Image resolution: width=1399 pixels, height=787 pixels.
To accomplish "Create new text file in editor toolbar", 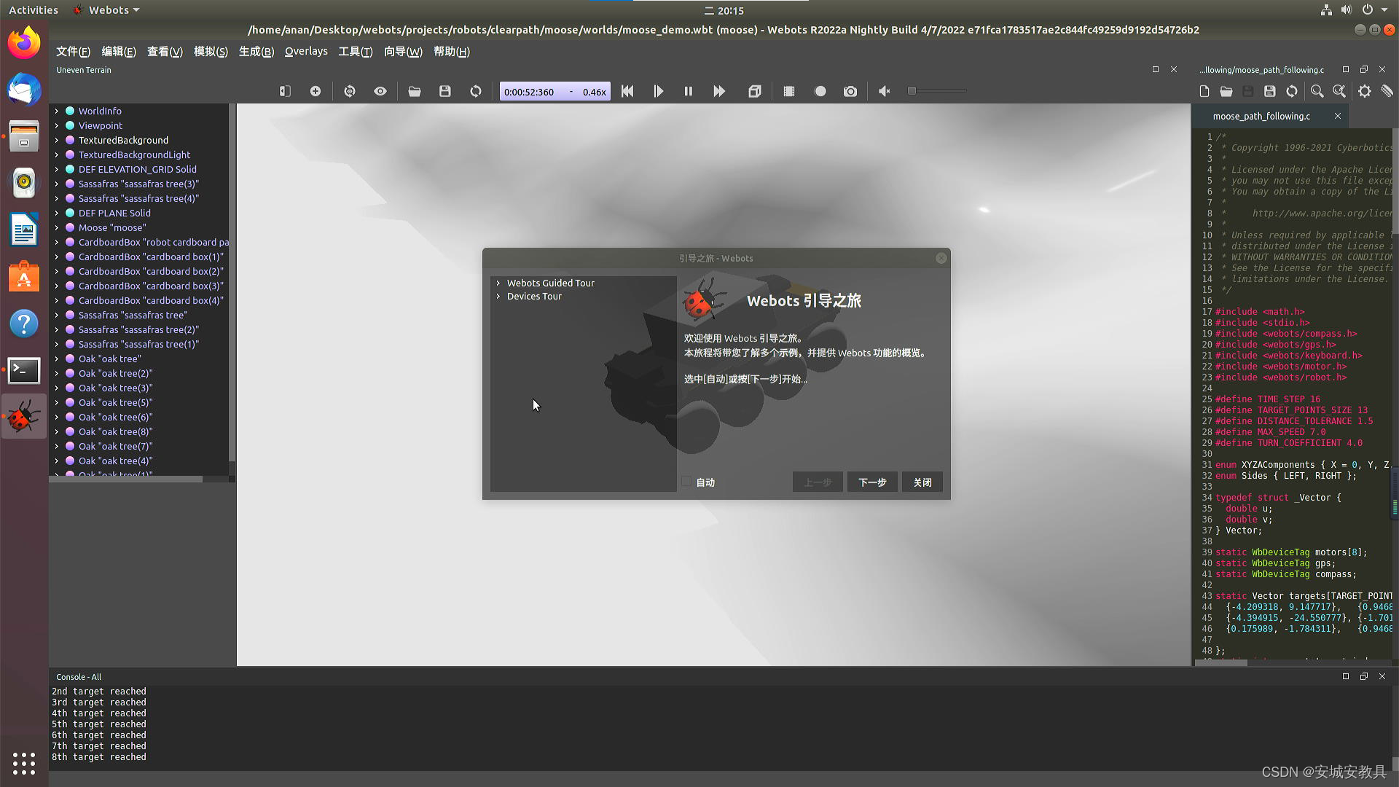I will coord(1204,91).
